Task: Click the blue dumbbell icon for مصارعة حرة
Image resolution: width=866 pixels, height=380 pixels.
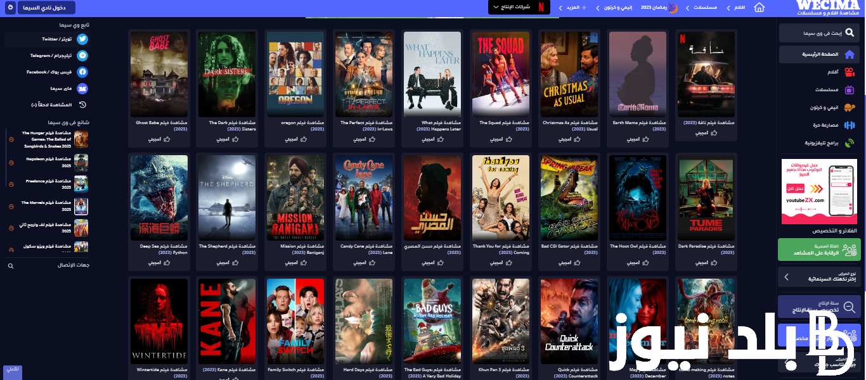Action: (850, 125)
